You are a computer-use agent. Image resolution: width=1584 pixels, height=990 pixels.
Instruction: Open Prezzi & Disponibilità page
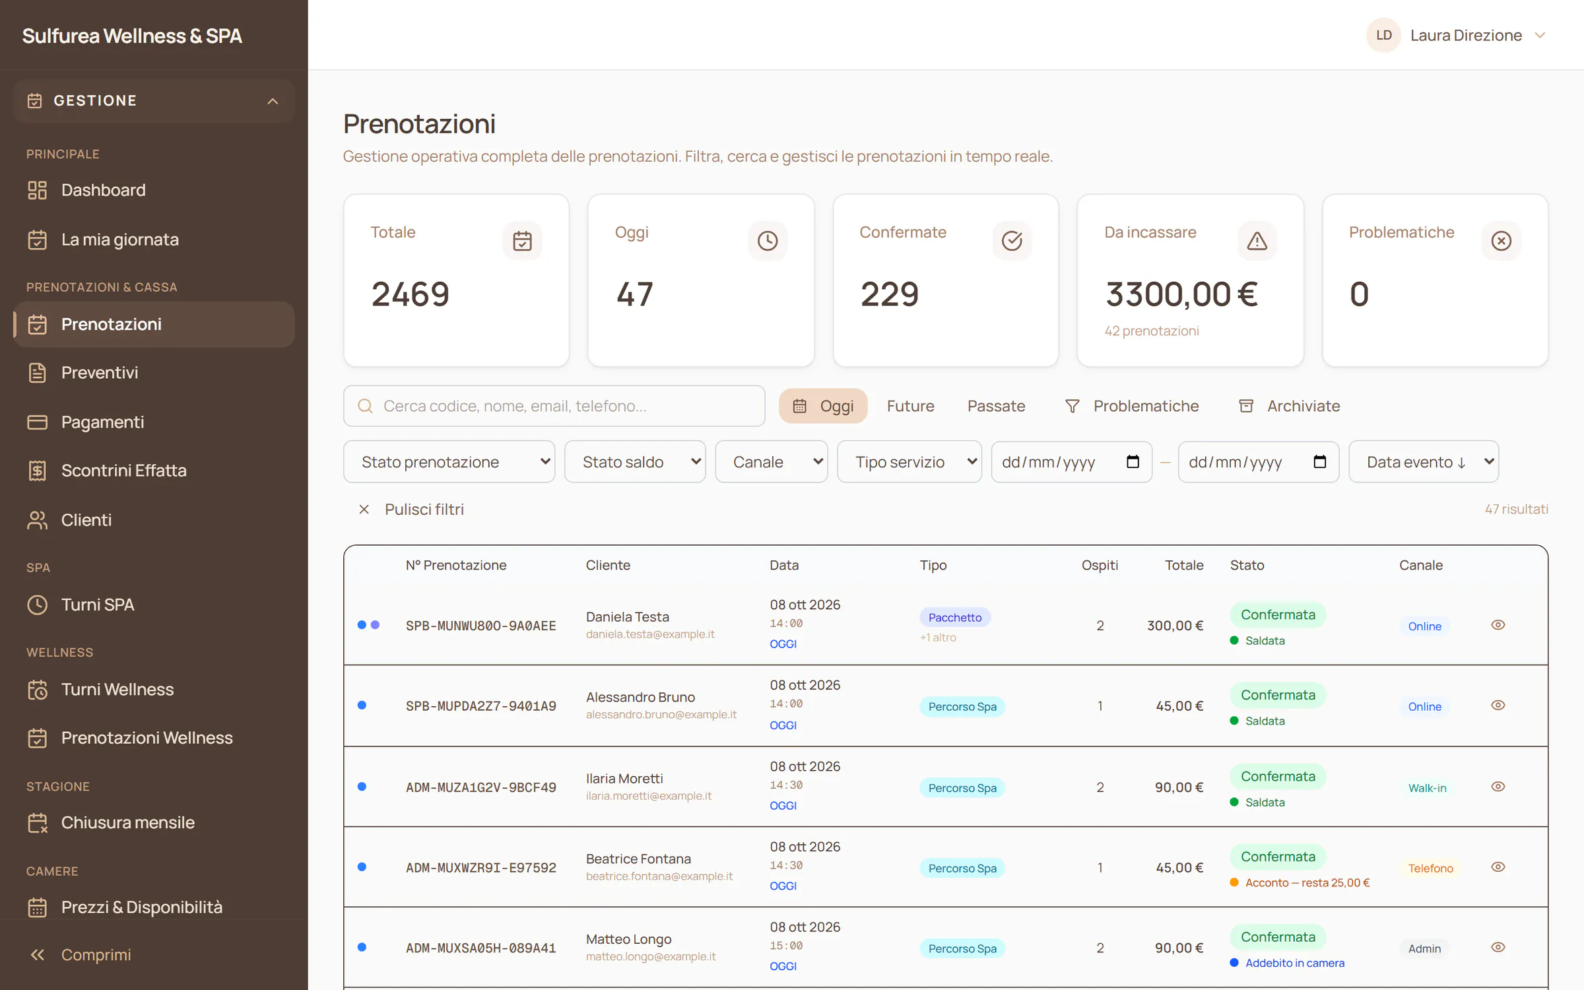[x=153, y=907]
